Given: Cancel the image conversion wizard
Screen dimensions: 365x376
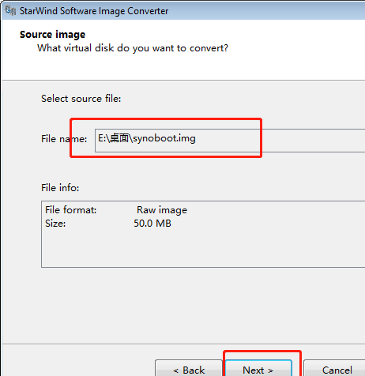Looking at the screenshot, I should (x=336, y=368).
